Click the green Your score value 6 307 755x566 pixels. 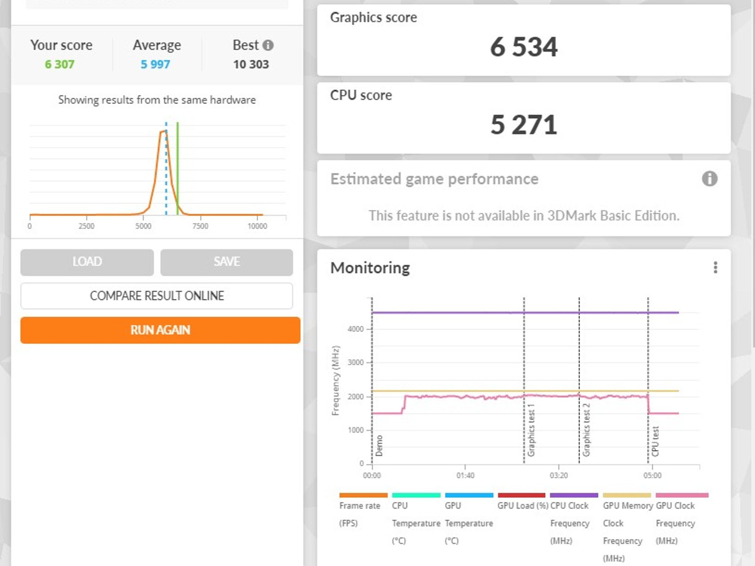[x=59, y=64]
